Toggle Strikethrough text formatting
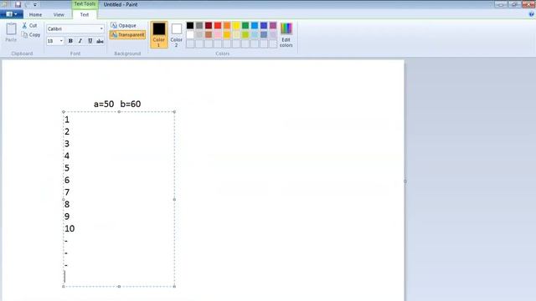This screenshot has height=301, width=536. [100, 41]
